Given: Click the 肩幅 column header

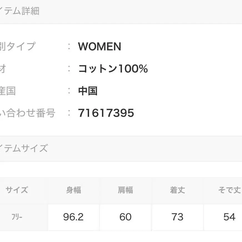Looking at the screenshot, I should pos(125,190).
